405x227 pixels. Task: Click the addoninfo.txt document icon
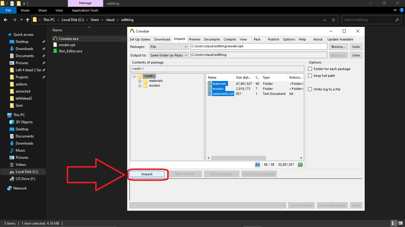(210, 94)
